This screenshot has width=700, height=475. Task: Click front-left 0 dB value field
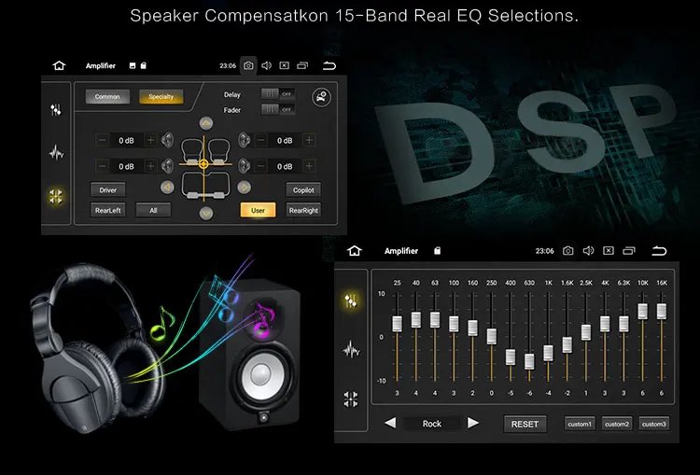coord(126,140)
